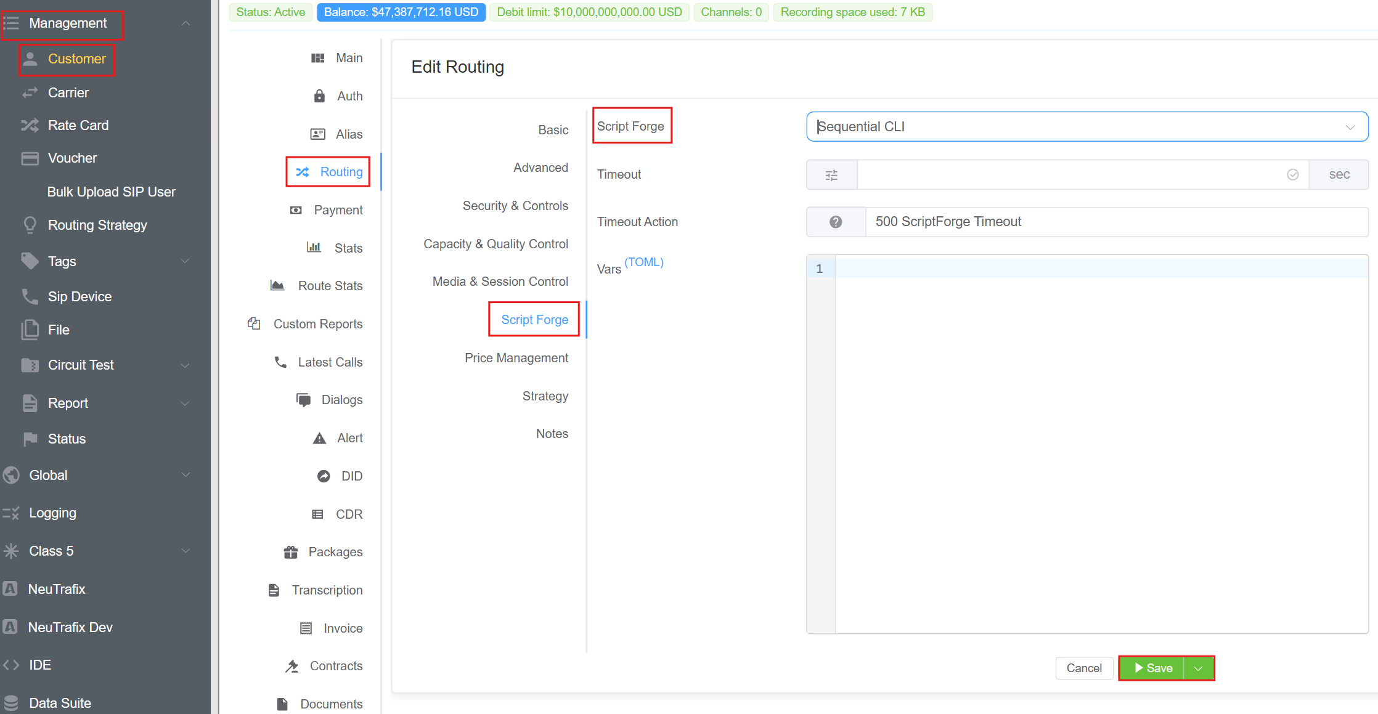Switch to Security & Controls tab
1378x714 pixels.
(x=515, y=206)
